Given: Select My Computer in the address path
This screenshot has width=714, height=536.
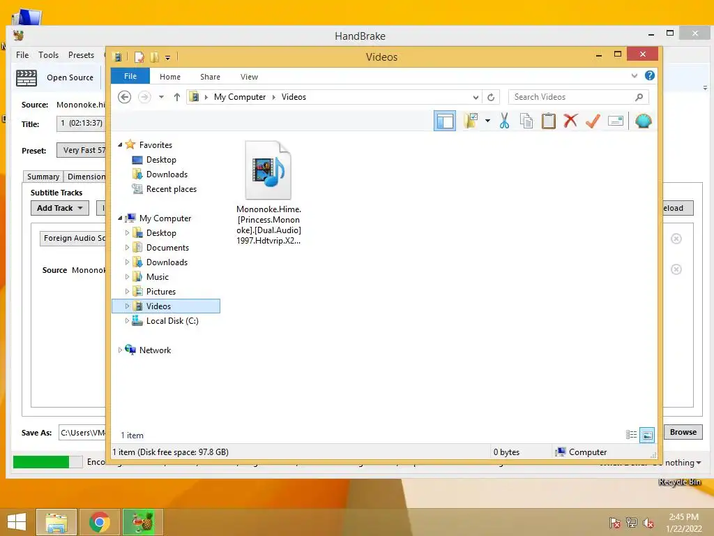Looking at the screenshot, I should (240, 97).
